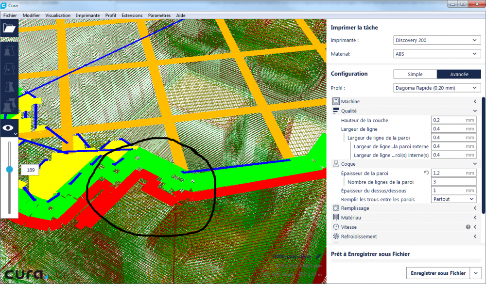
Task: Select the Rotate tool in the left toolbar
Action: (9, 69)
